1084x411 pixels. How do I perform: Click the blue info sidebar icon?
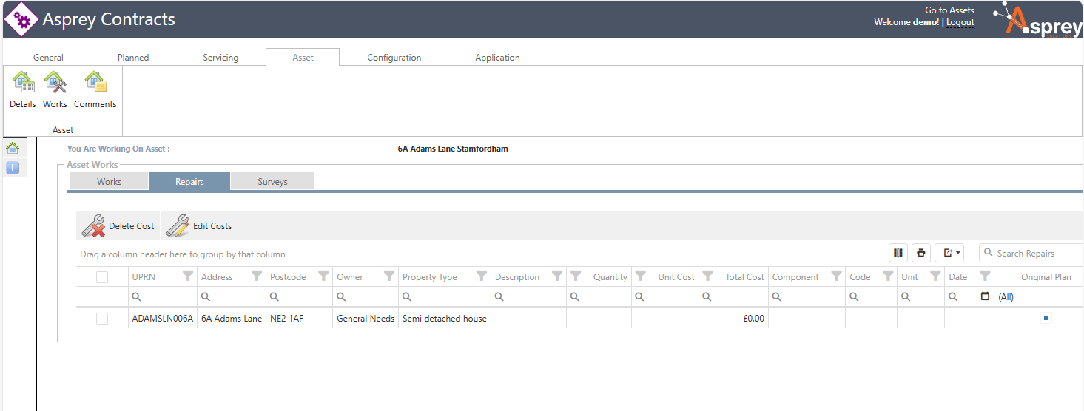pyautogui.click(x=13, y=168)
